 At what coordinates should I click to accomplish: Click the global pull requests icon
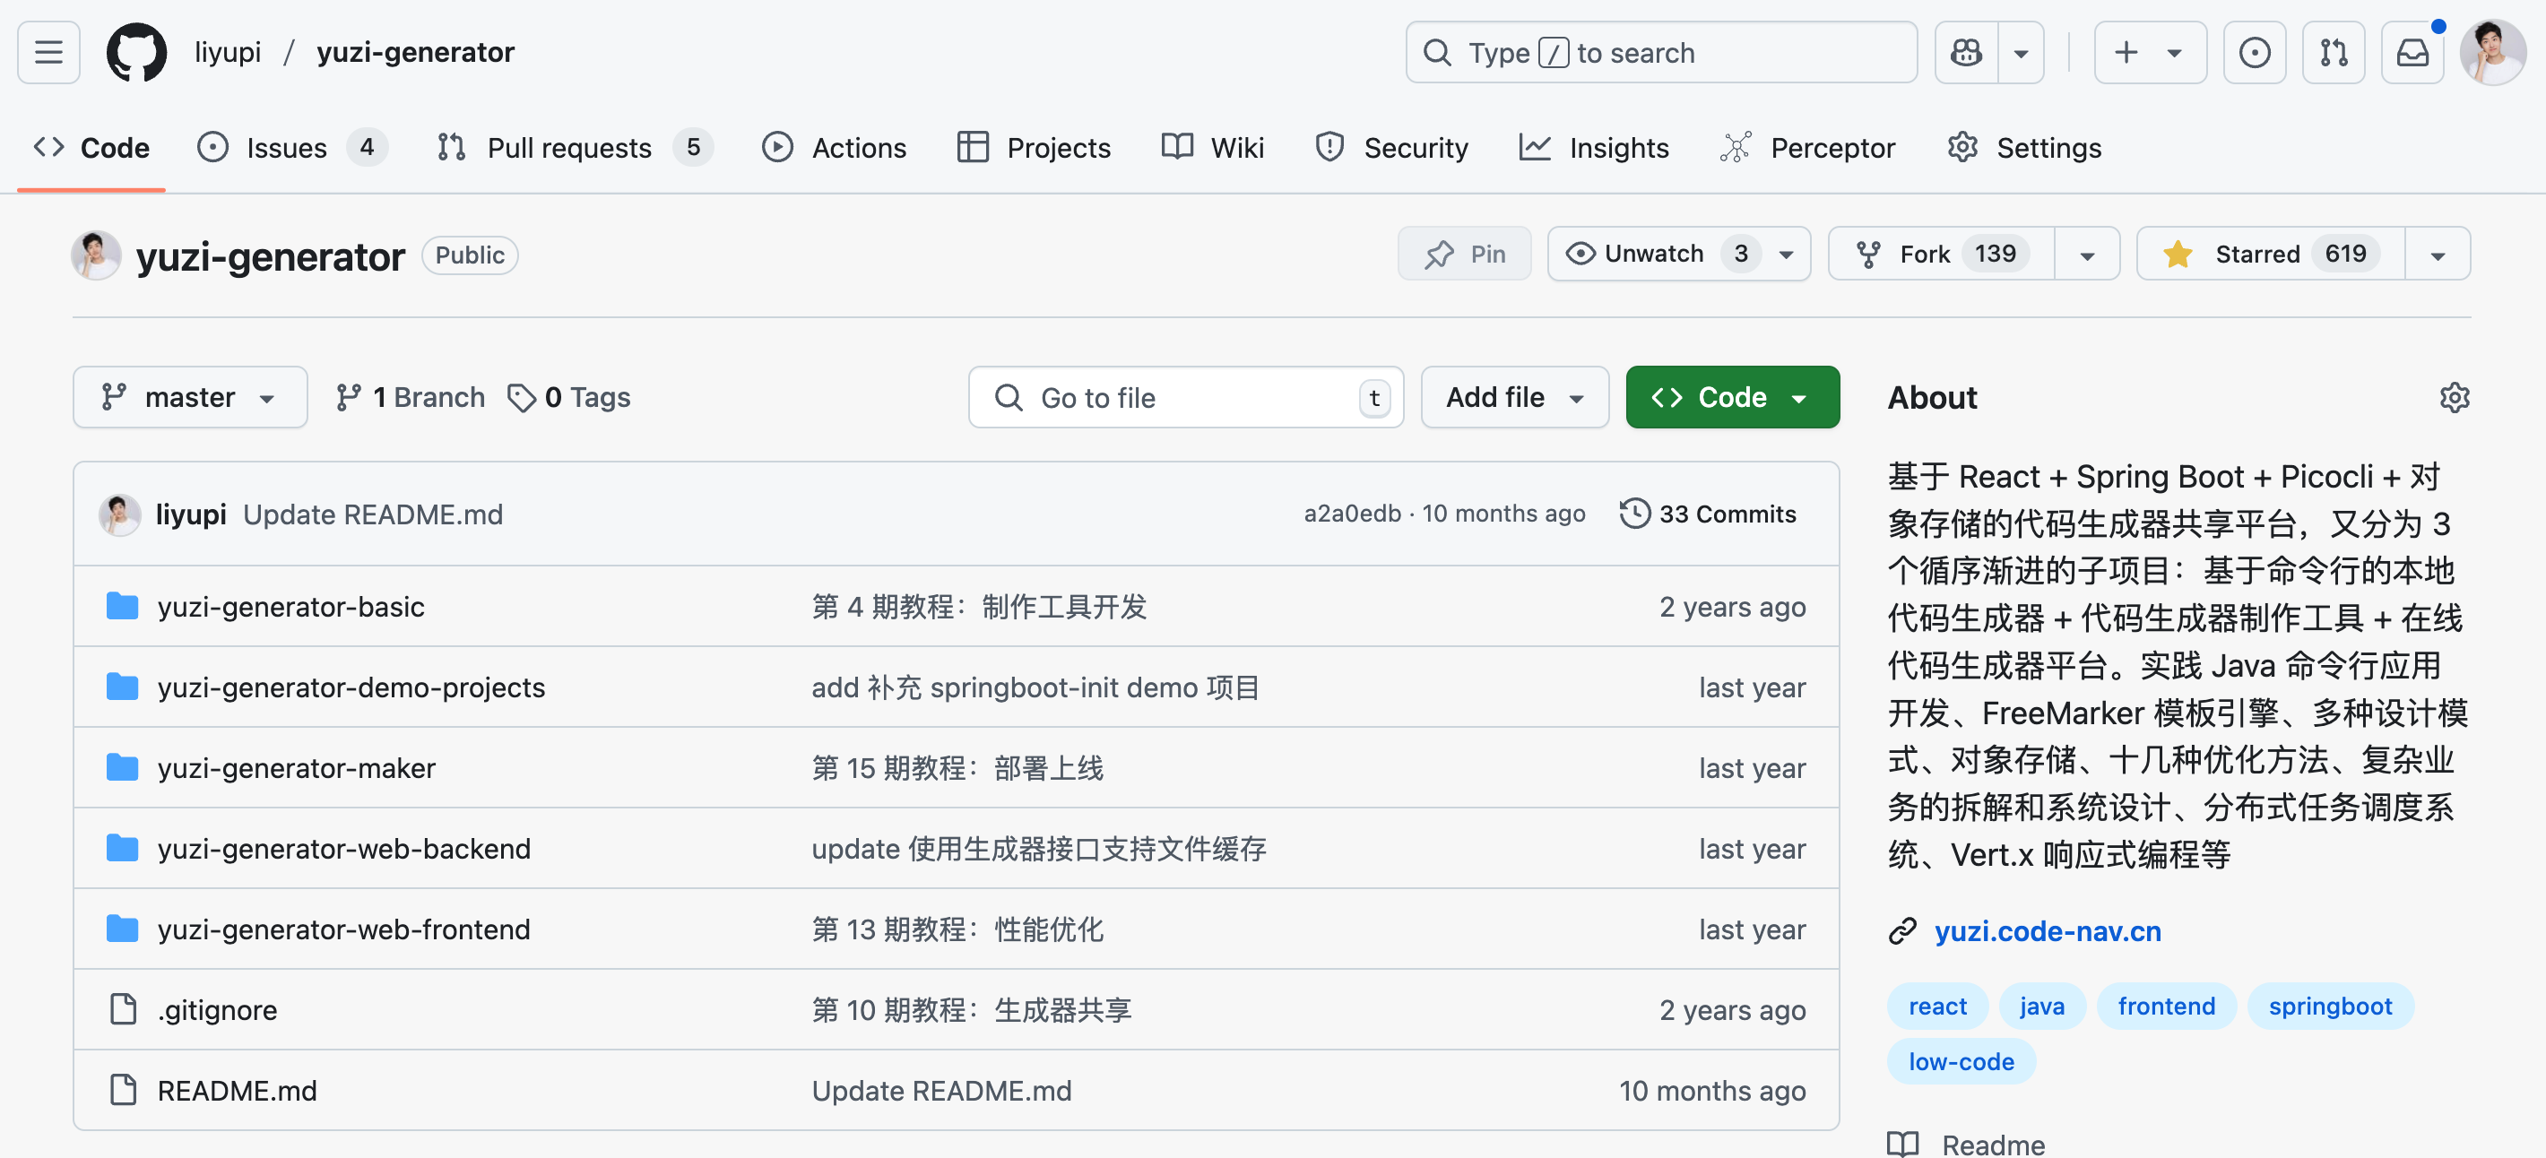click(2334, 51)
